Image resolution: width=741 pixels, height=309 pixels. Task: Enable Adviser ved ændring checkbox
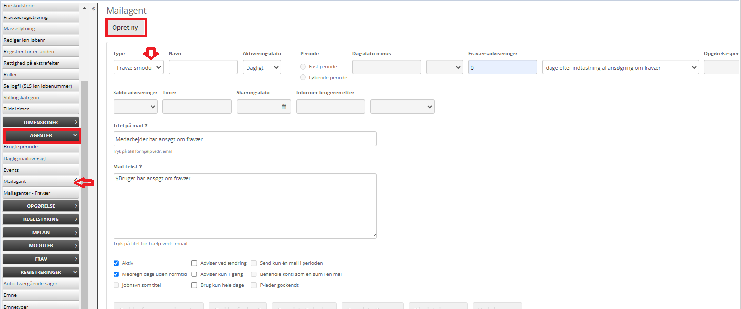tap(194, 263)
